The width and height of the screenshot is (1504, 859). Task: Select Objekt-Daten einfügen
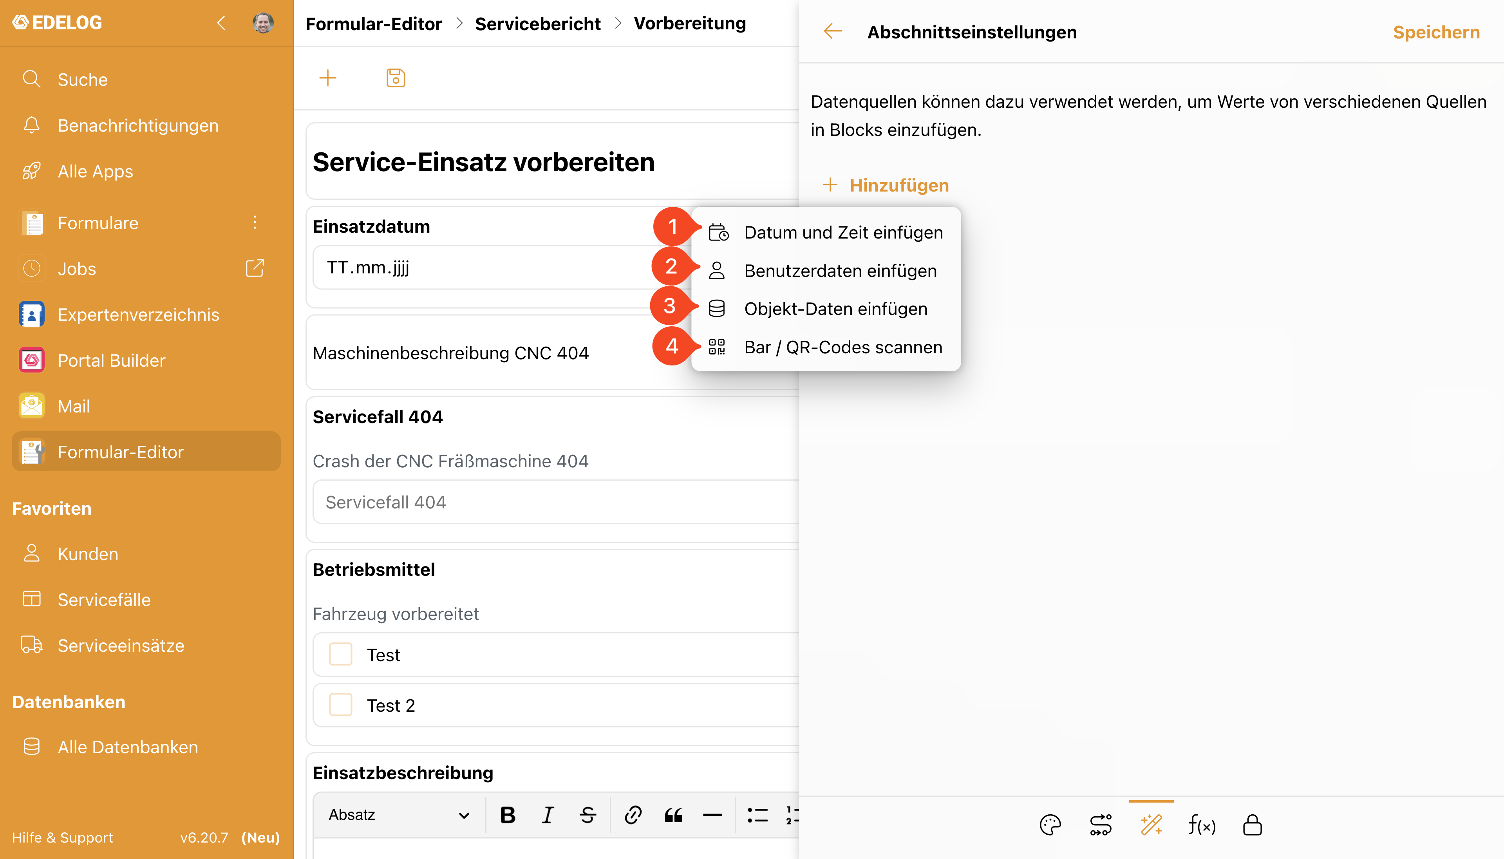826,309
